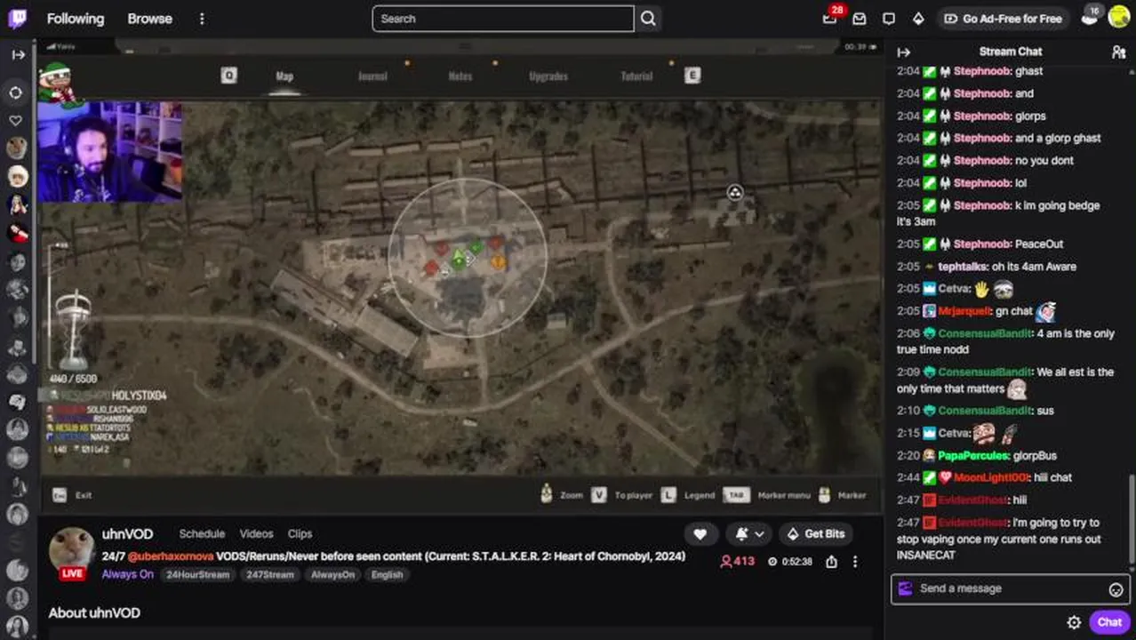Click the To player V key hint
1136x640 pixels.
pyautogui.click(x=622, y=495)
